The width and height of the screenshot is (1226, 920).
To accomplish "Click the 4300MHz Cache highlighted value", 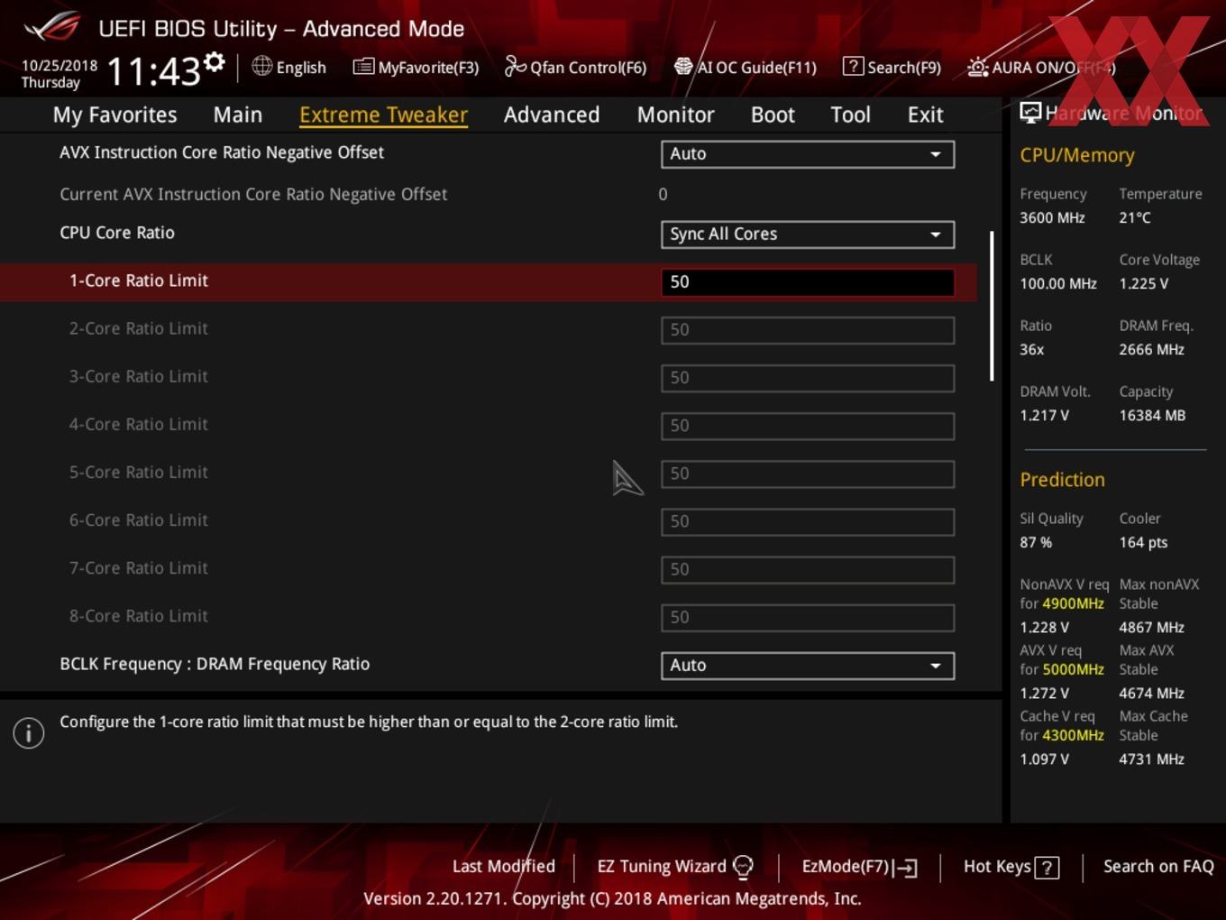I will point(1073,735).
